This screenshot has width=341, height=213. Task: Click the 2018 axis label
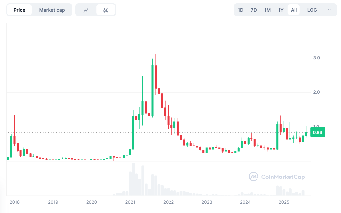tap(15, 202)
